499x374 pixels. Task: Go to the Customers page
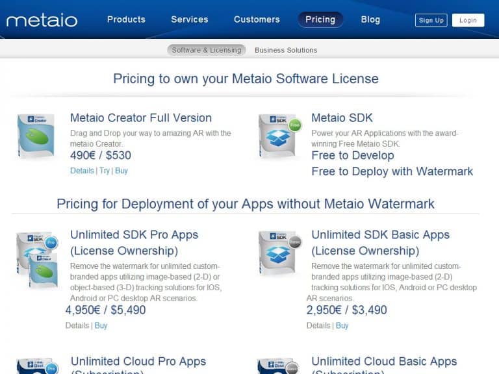[x=257, y=19]
